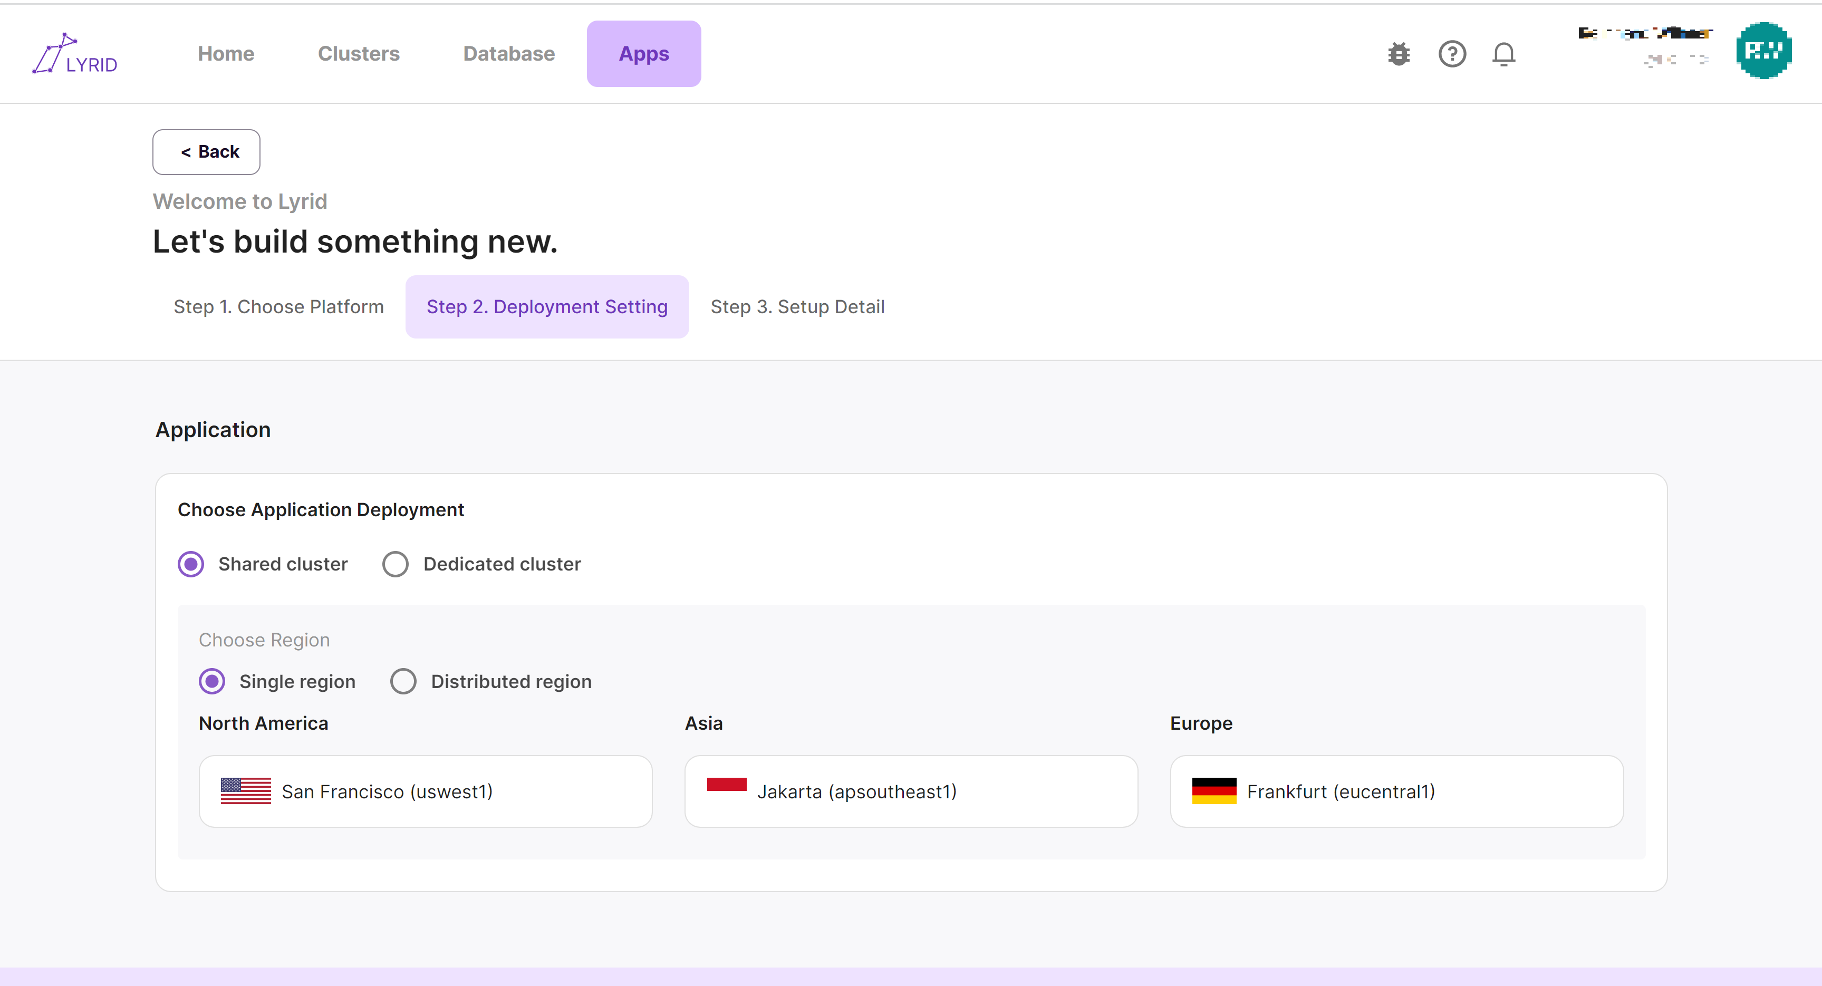Viewport: 1822px width, 986px height.
Task: Choose the Distributed region option
Action: tap(403, 681)
